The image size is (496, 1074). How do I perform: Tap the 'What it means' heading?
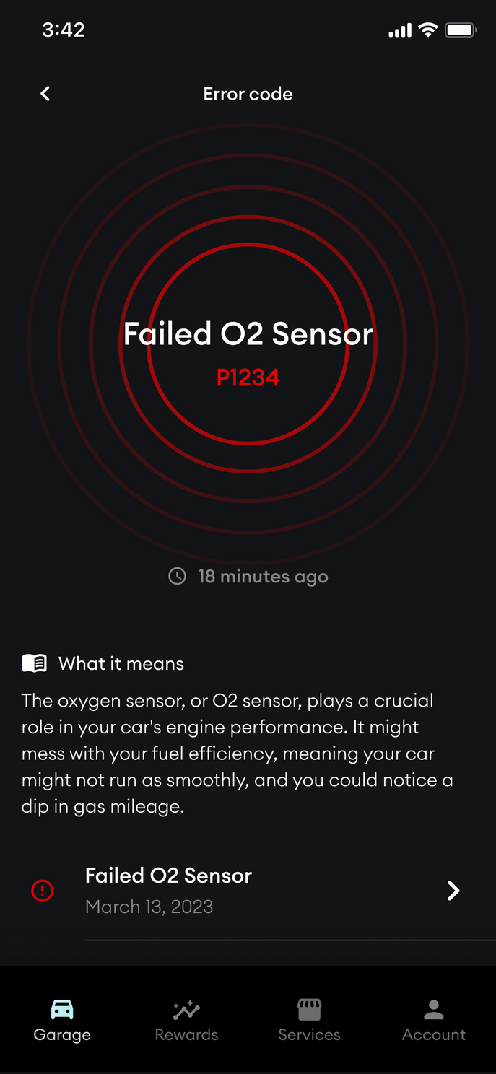121,663
